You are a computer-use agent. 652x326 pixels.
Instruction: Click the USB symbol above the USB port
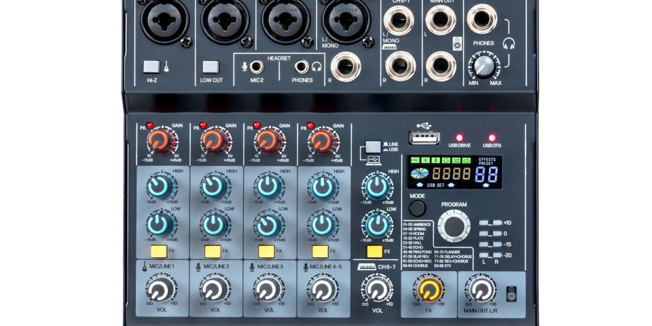(424, 125)
